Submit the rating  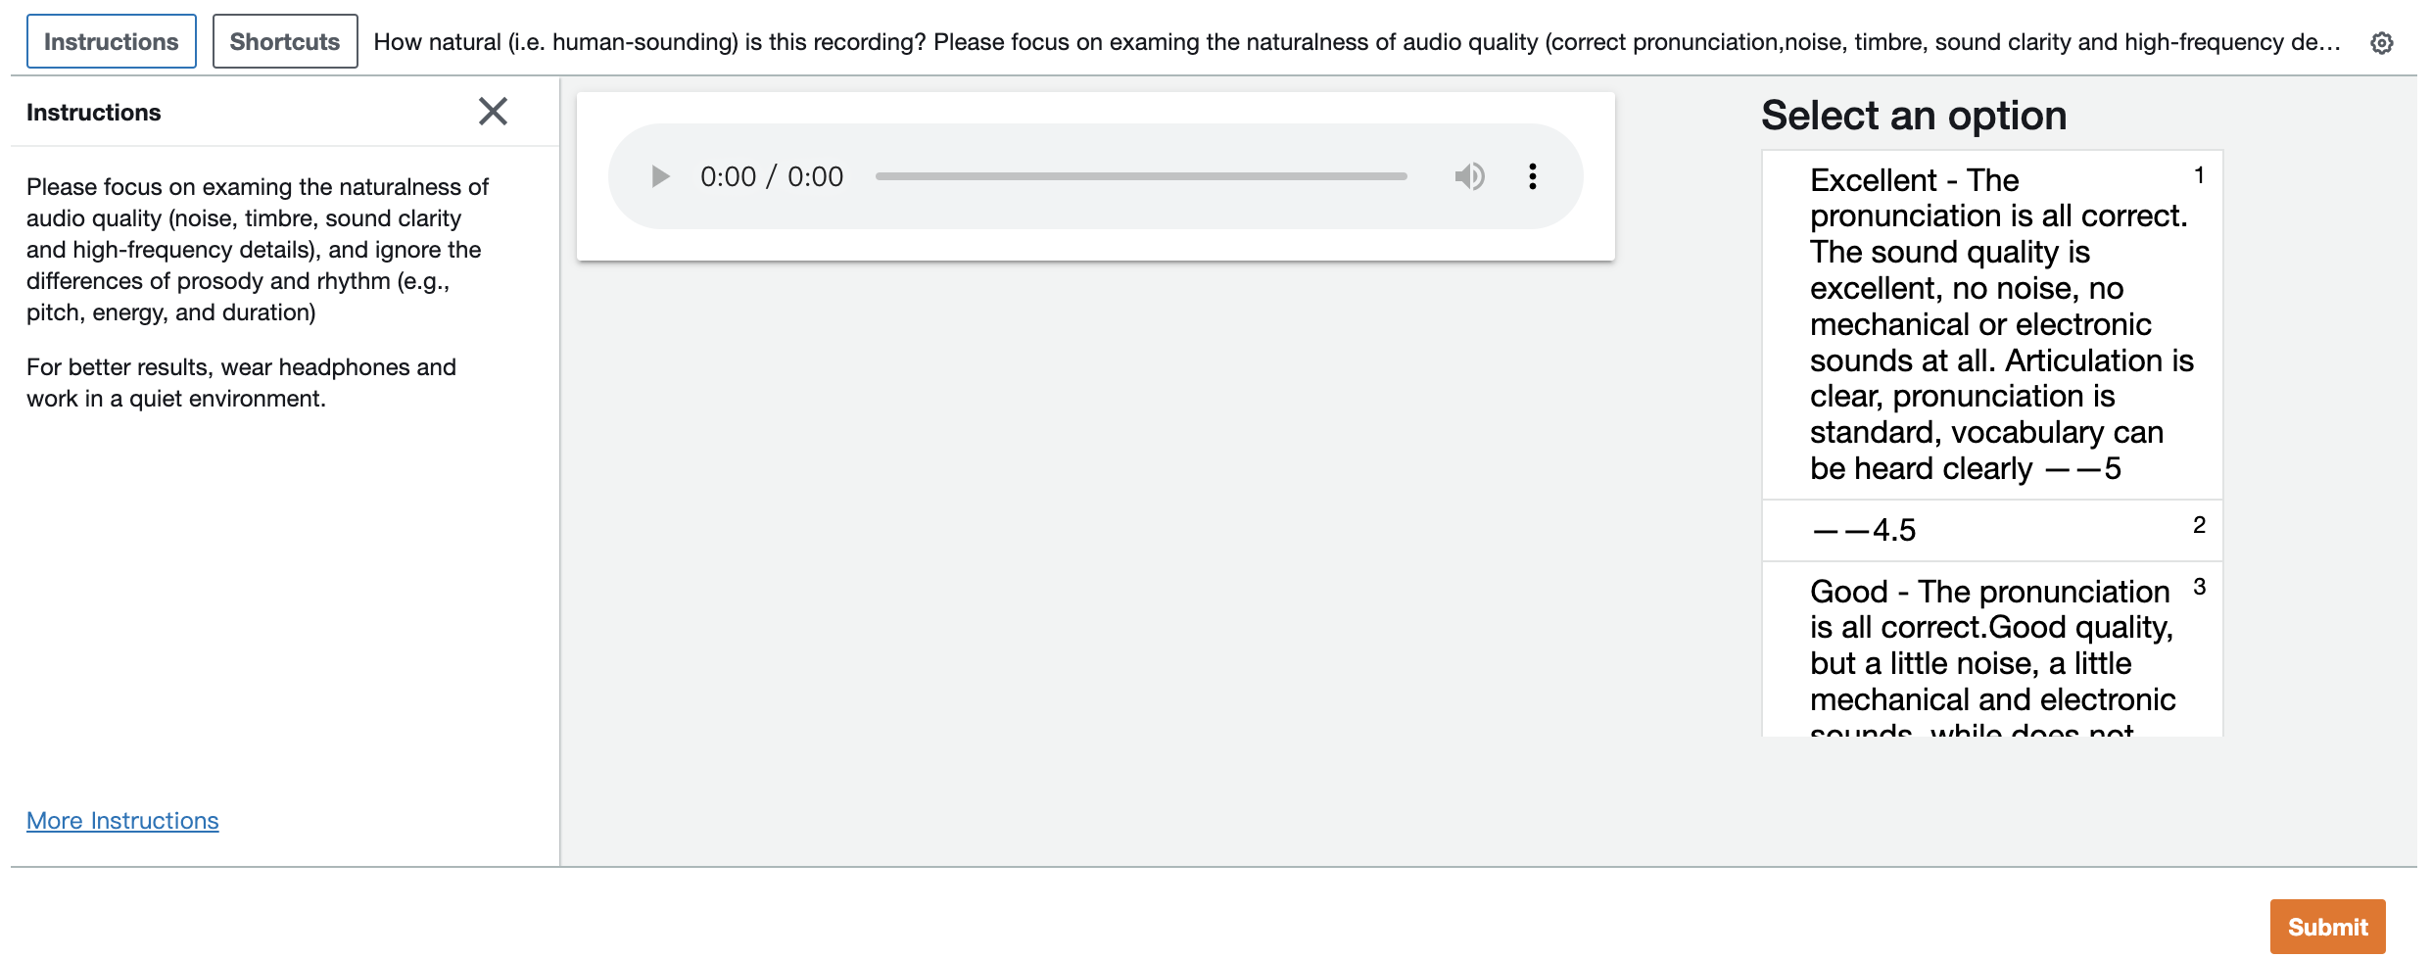2327,927
